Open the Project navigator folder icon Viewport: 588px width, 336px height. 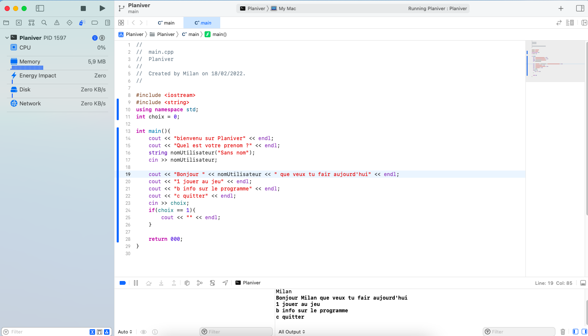[6, 23]
